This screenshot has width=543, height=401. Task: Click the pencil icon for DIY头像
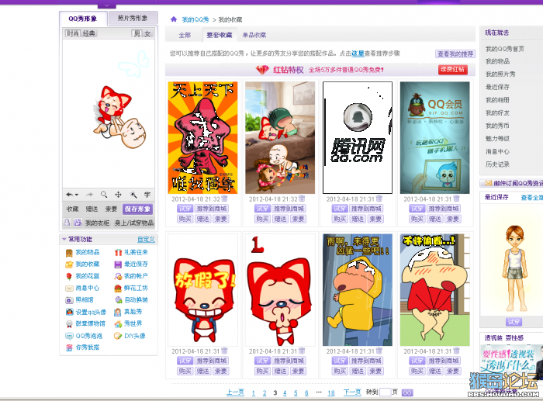(118, 336)
